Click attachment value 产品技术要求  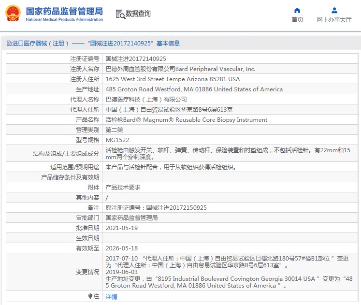click(123, 188)
